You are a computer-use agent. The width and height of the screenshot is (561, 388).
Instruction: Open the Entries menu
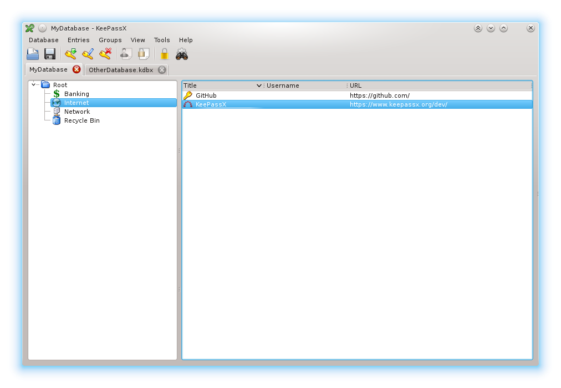point(78,40)
